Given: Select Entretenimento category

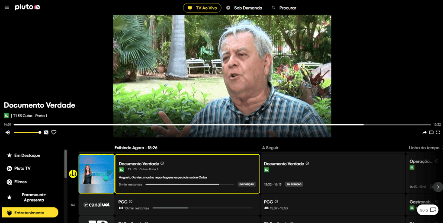Looking at the screenshot, I should [30, 213].
